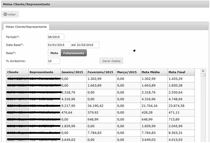210x143 pixels.
Task: Select Meta Final cell 4.013,93
Action: click(x=181, y=139)
